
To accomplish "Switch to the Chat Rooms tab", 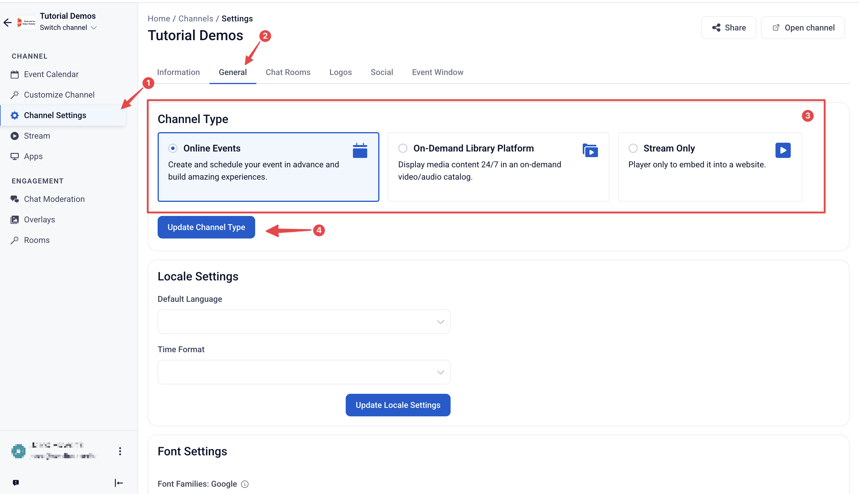I will [288, 72].
